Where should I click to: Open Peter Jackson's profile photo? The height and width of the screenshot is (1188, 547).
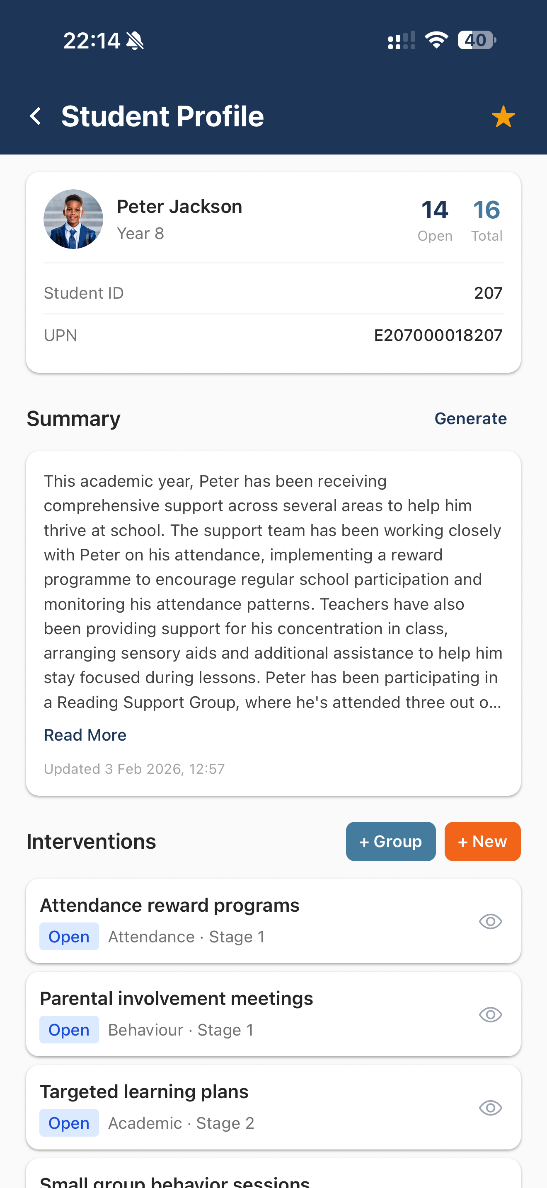[x=73, y=219]
